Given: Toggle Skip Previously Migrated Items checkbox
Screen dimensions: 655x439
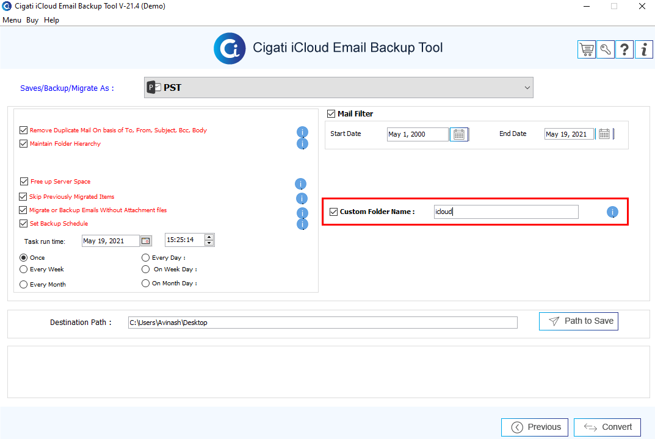Looking at the screenshot, I should pyautogui.click(x=23, y=196).
